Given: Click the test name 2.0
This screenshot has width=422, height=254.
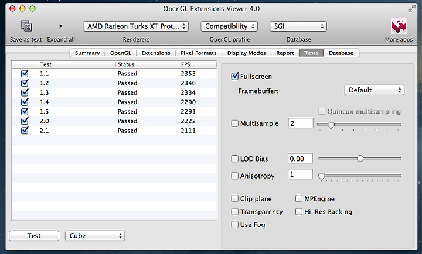Looking at the screenshot, I should pos(44,121).
